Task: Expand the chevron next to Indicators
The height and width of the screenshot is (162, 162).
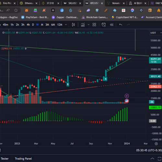Action: click(x=88, y=25)
